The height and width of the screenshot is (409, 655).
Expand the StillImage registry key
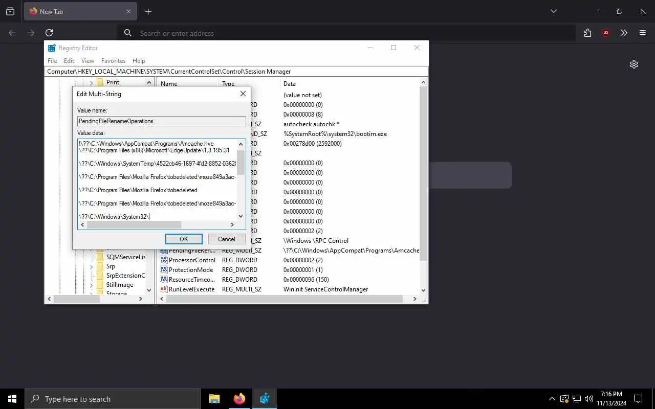91,285
